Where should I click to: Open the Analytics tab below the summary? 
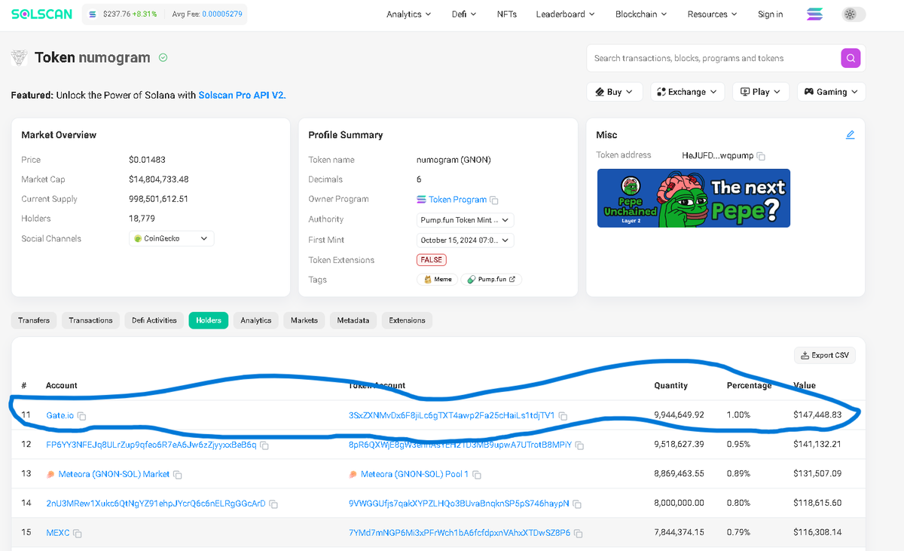256,320
